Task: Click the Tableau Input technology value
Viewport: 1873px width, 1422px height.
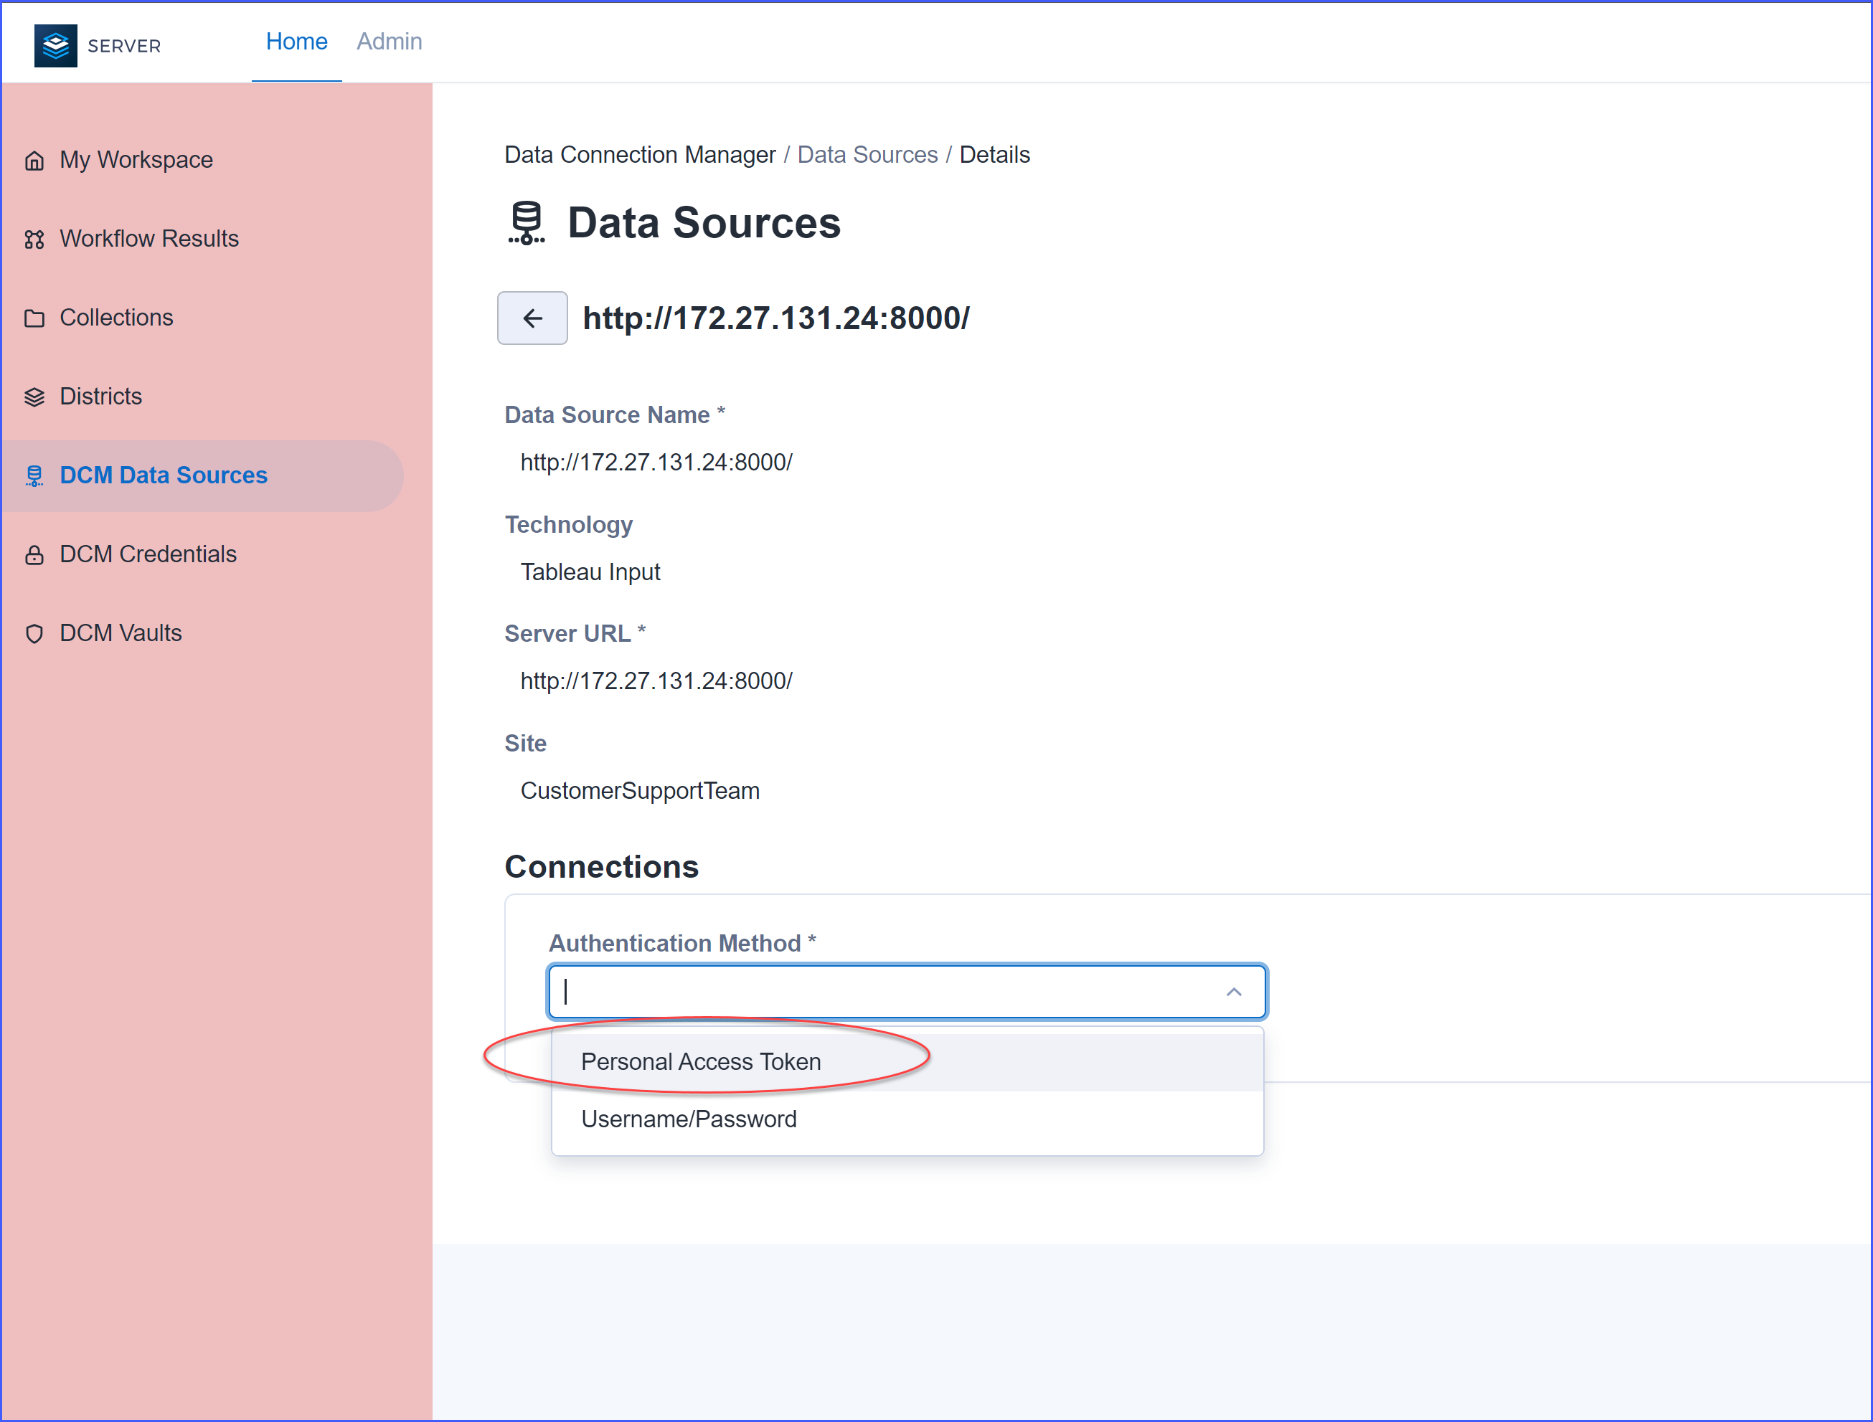Action: [x=590, y=572]
